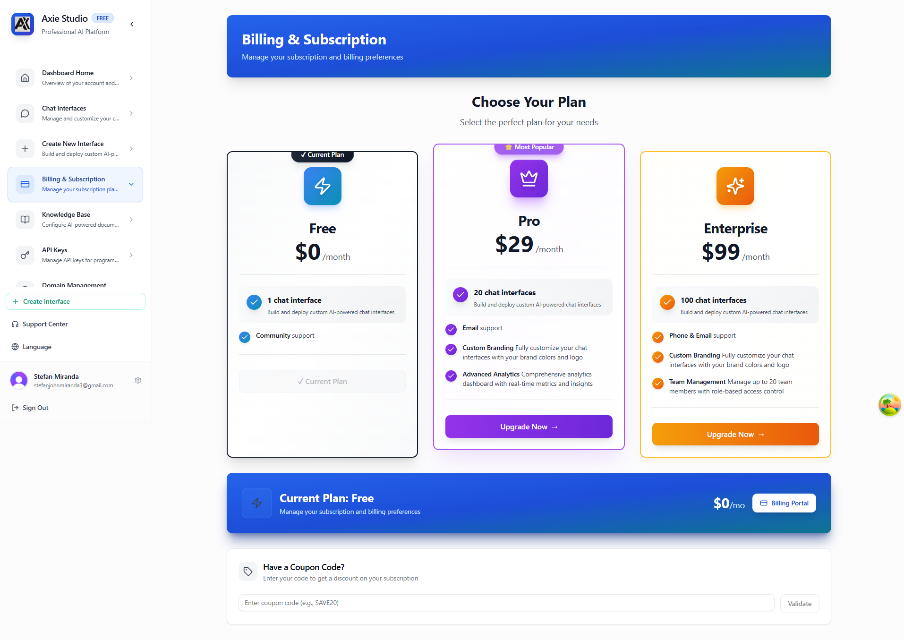This screenshot has width=904, height=640.
Task: Collapse the Billing & Subscription menu chevron
Action: 131,184
